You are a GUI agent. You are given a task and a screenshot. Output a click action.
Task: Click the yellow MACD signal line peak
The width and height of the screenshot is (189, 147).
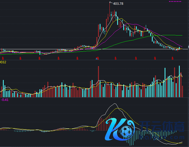pos(119,109)
